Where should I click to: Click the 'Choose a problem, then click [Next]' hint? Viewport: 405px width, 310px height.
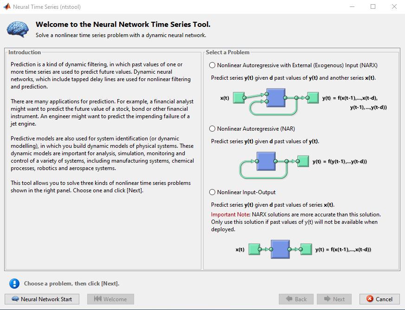point(71,284)
